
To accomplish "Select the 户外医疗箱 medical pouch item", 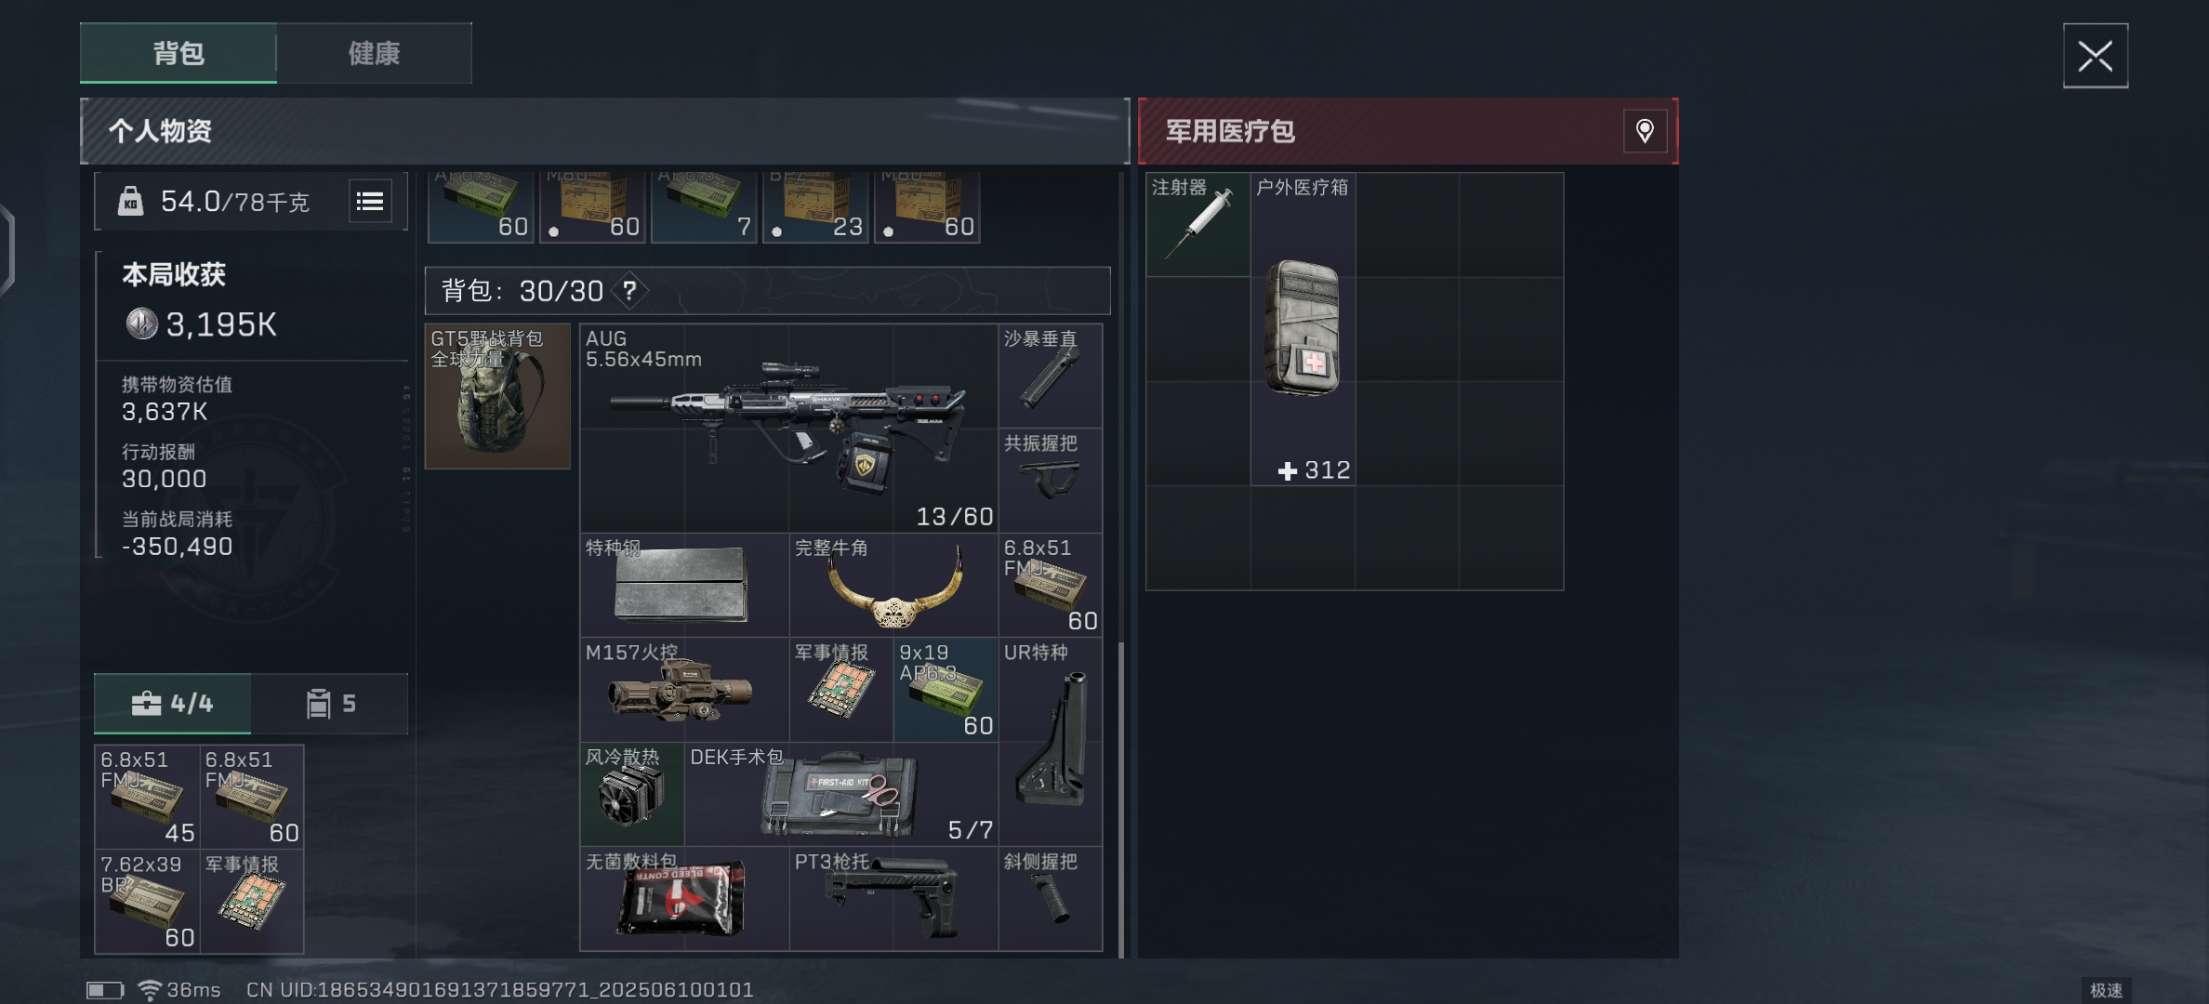I will point(1303,328).
